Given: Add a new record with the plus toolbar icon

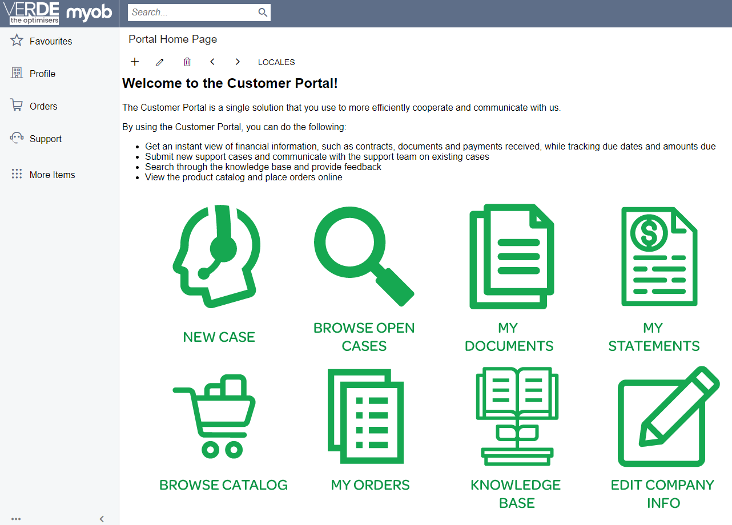Looking at the screenshot, I should point(134,62).
